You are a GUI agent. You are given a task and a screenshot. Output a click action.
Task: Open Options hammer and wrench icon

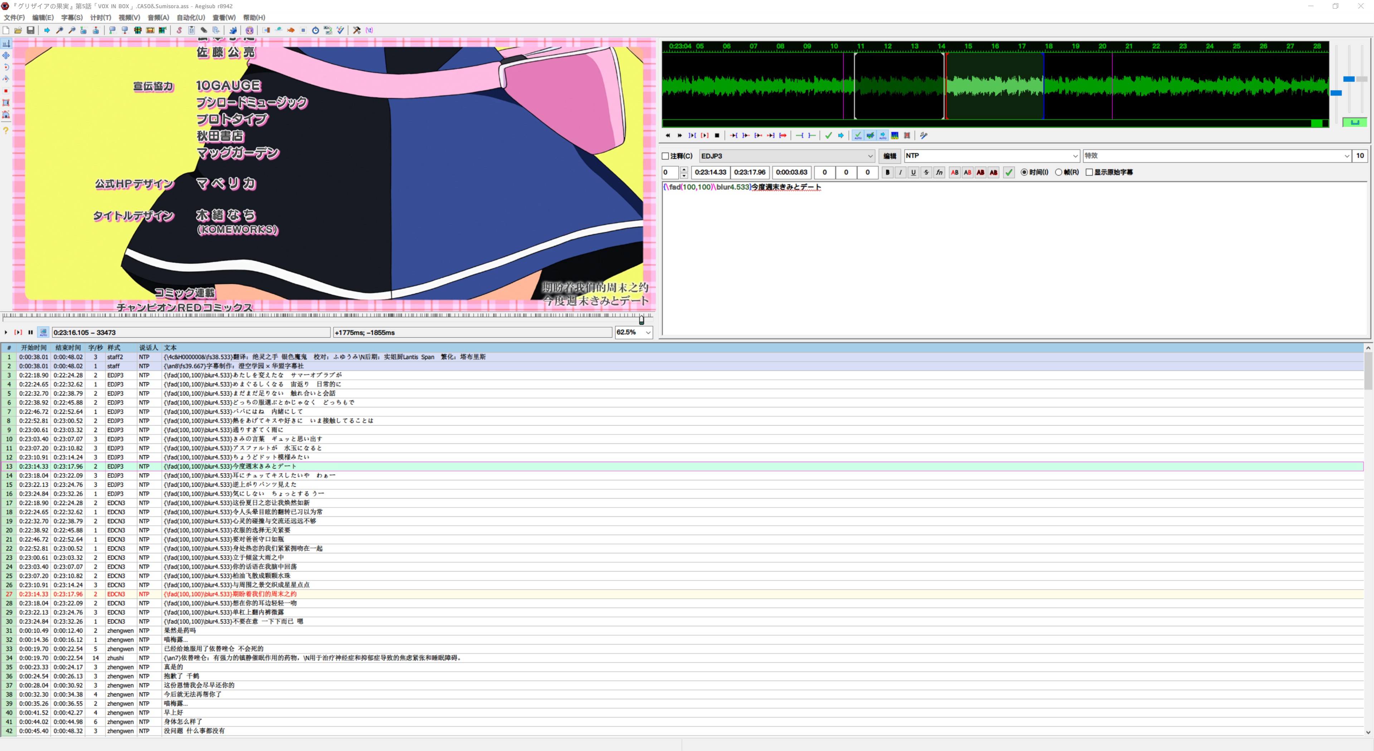(357, 30)
